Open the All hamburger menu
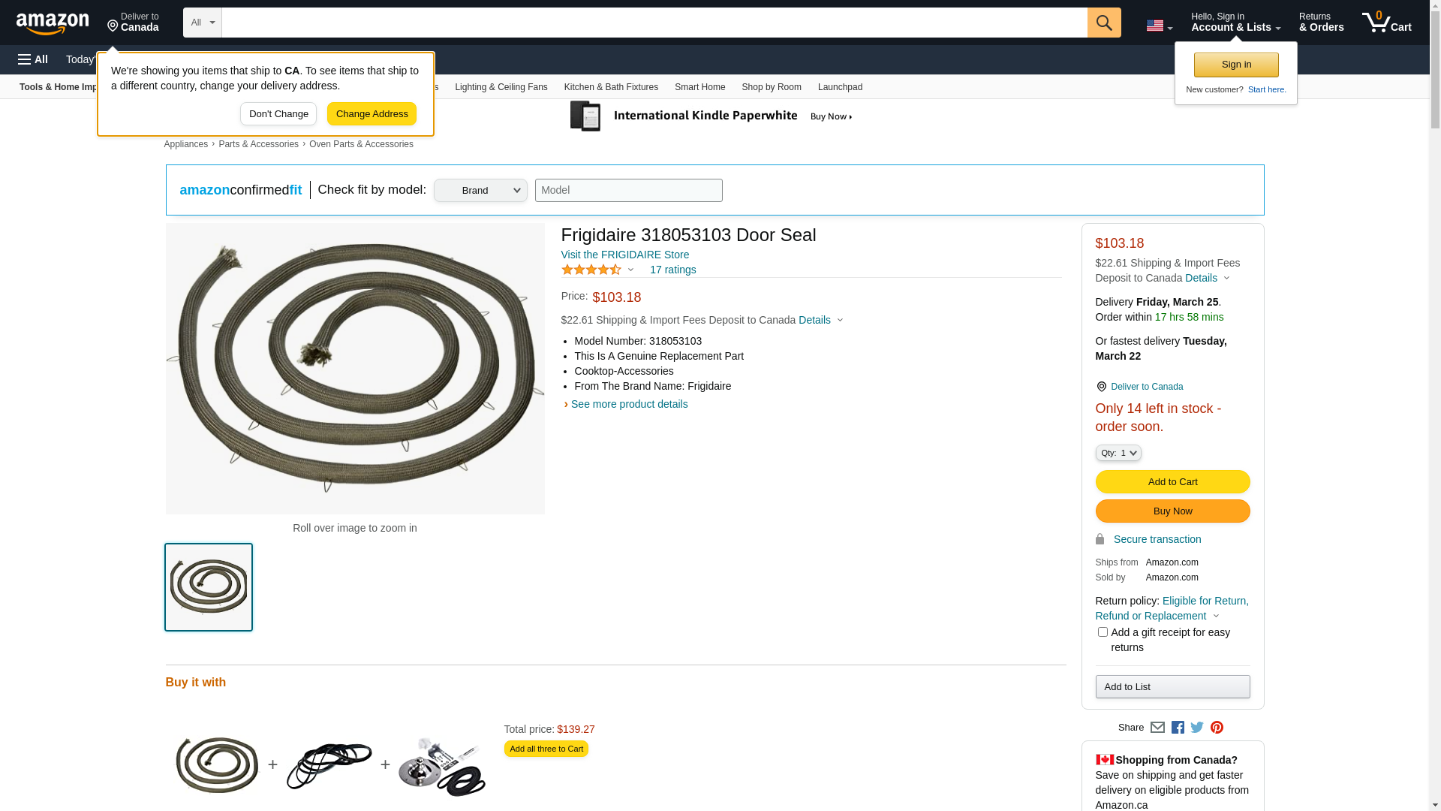The image size is (1441, 811). [33, 59]
